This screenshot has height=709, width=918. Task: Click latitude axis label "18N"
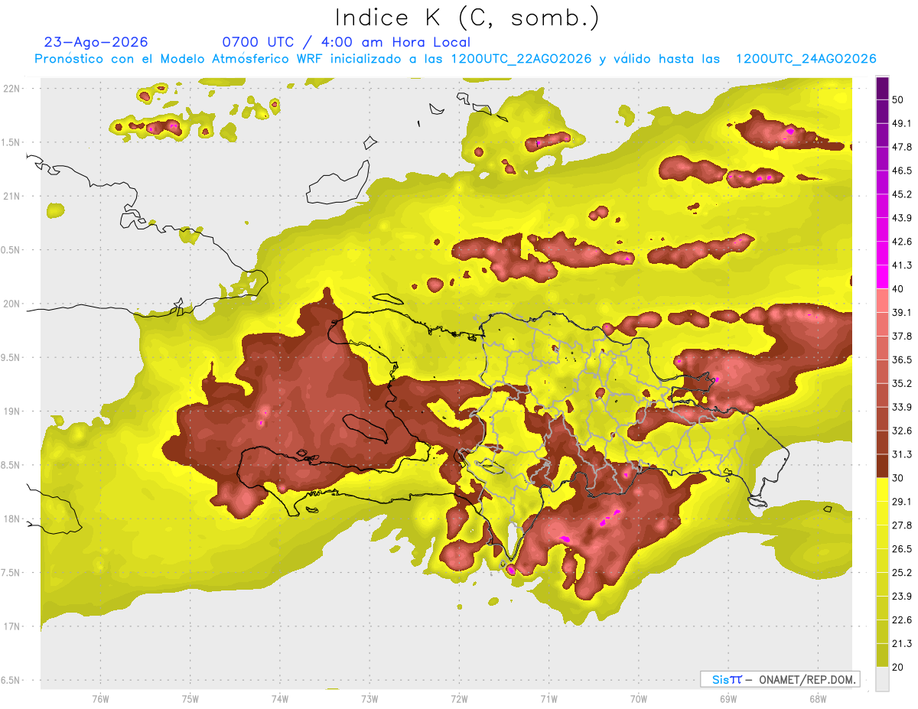point(11,519)
